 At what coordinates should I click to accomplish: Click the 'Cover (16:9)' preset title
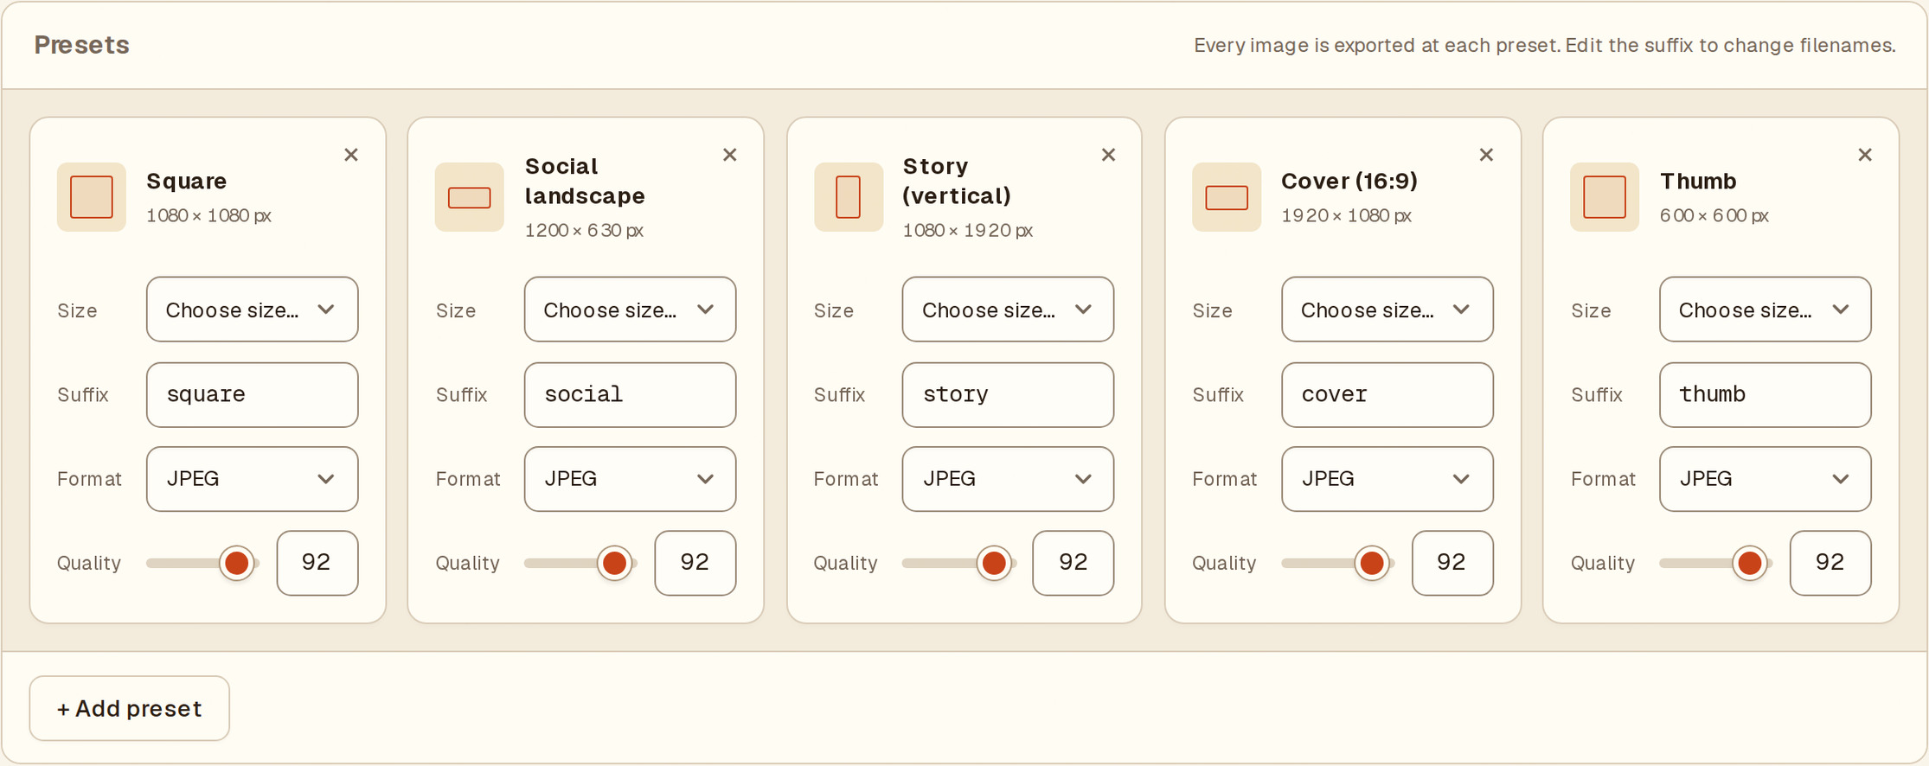point(1349,181)
